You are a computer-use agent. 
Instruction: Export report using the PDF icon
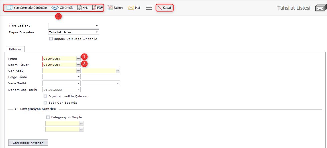pyautogui.click(x=94, y=8)
